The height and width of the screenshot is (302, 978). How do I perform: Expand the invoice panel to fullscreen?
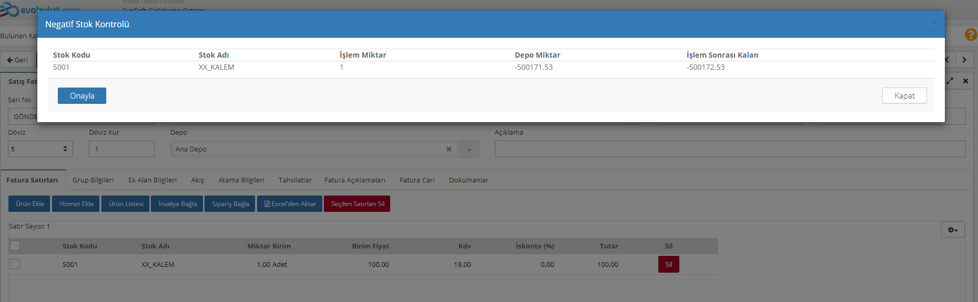pyautogui.click(x=950, y=81)
